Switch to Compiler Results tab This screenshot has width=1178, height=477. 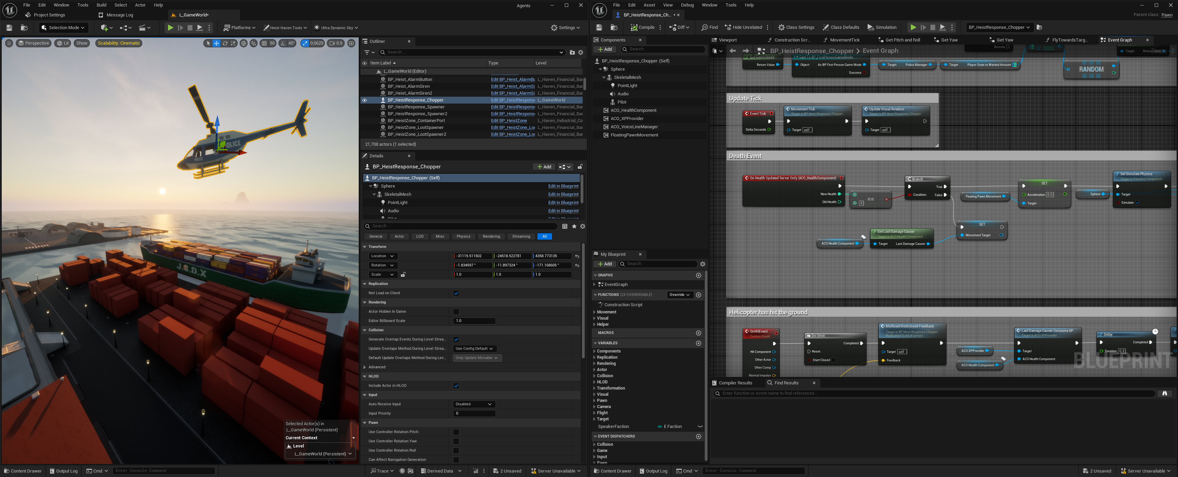point(732,383)
